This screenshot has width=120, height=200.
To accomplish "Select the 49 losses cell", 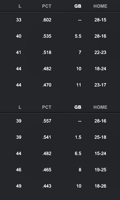I will tap(19, 186).
